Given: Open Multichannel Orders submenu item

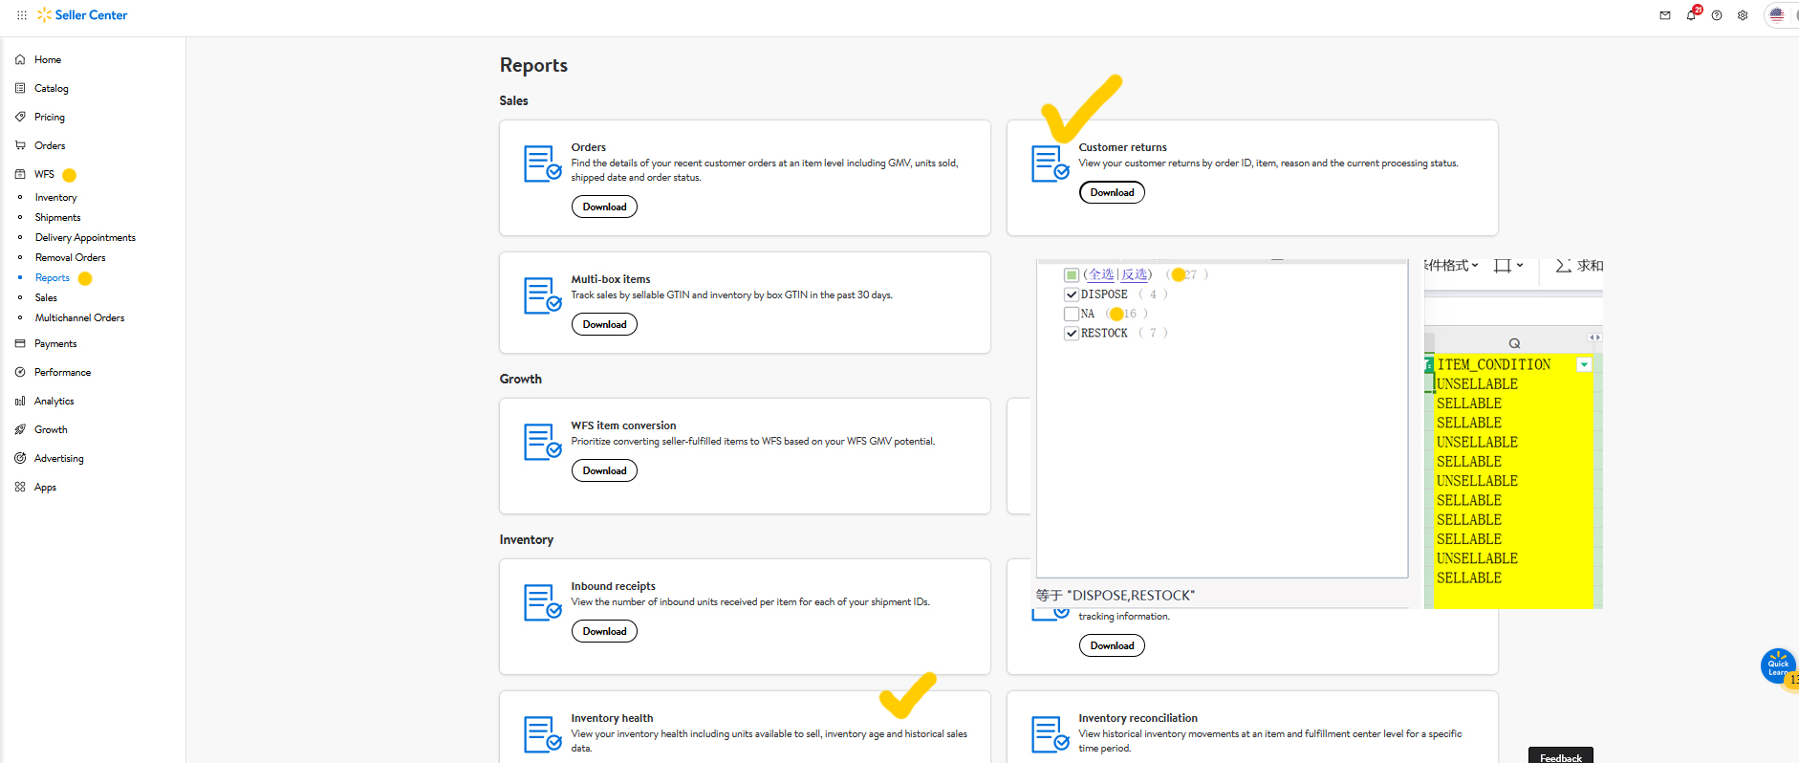Looking at the screenshot, I should click(80, 317).
